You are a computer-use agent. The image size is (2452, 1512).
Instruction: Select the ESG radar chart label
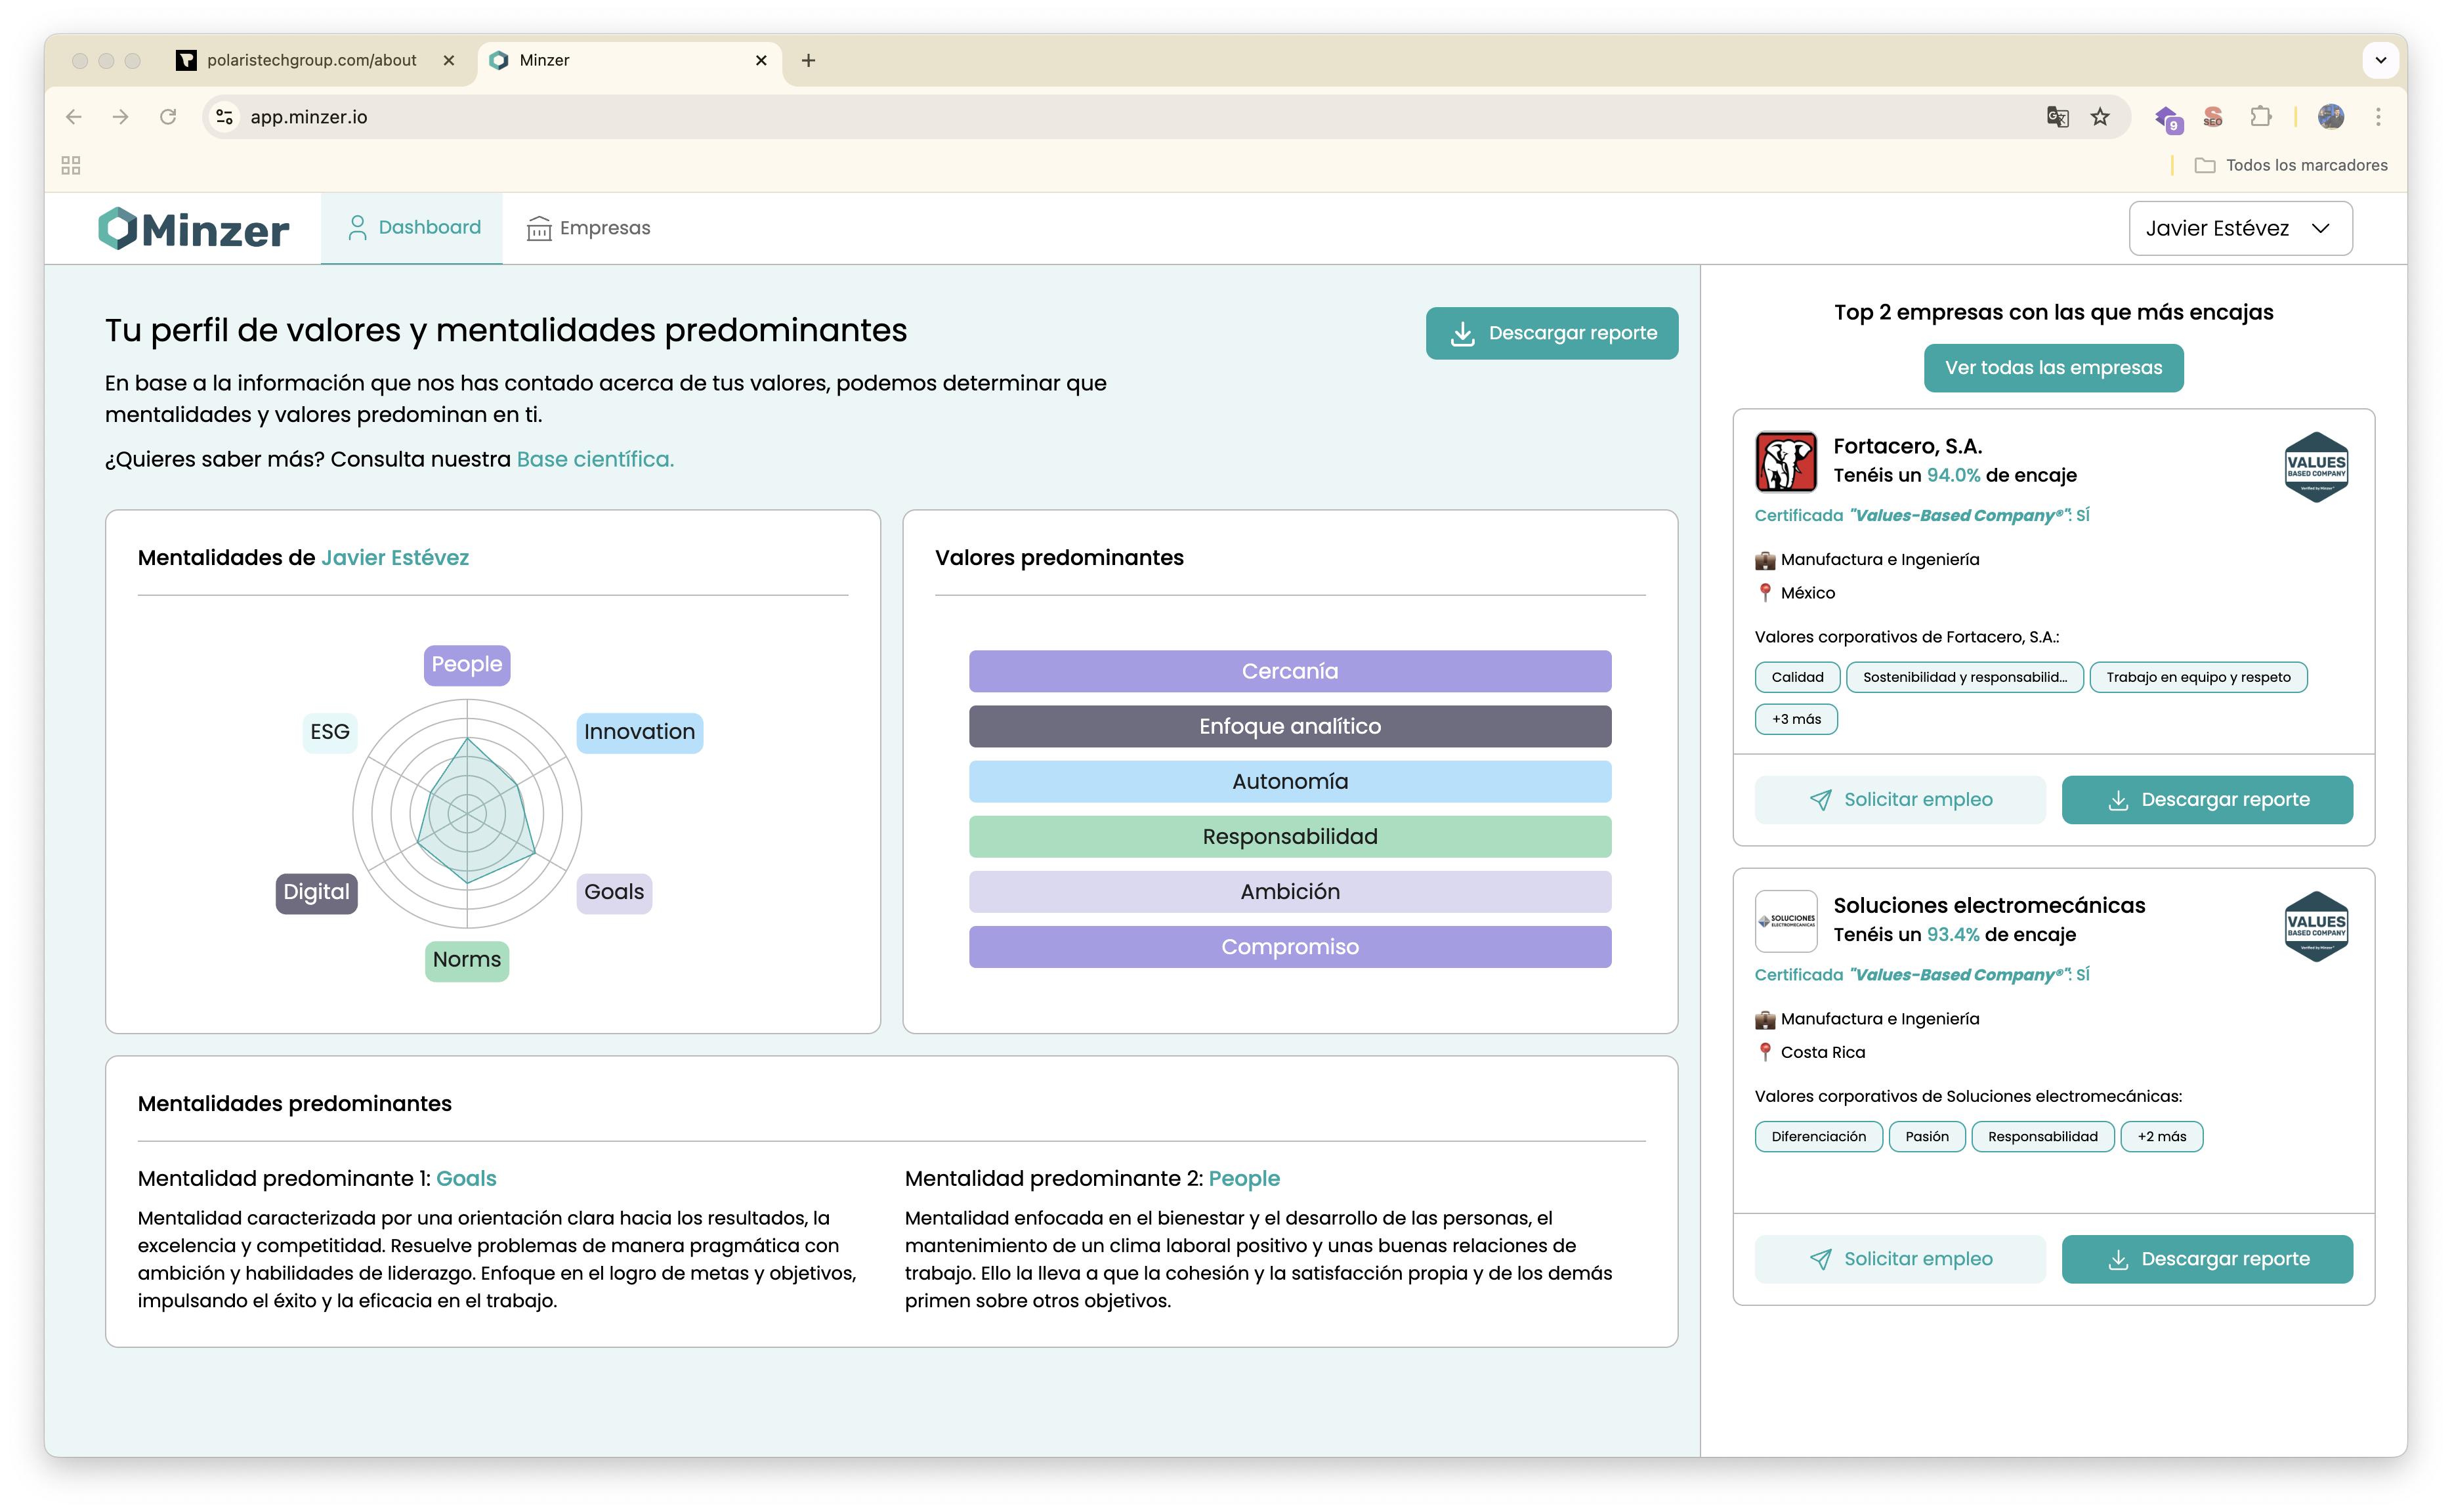tap(329, 732)
